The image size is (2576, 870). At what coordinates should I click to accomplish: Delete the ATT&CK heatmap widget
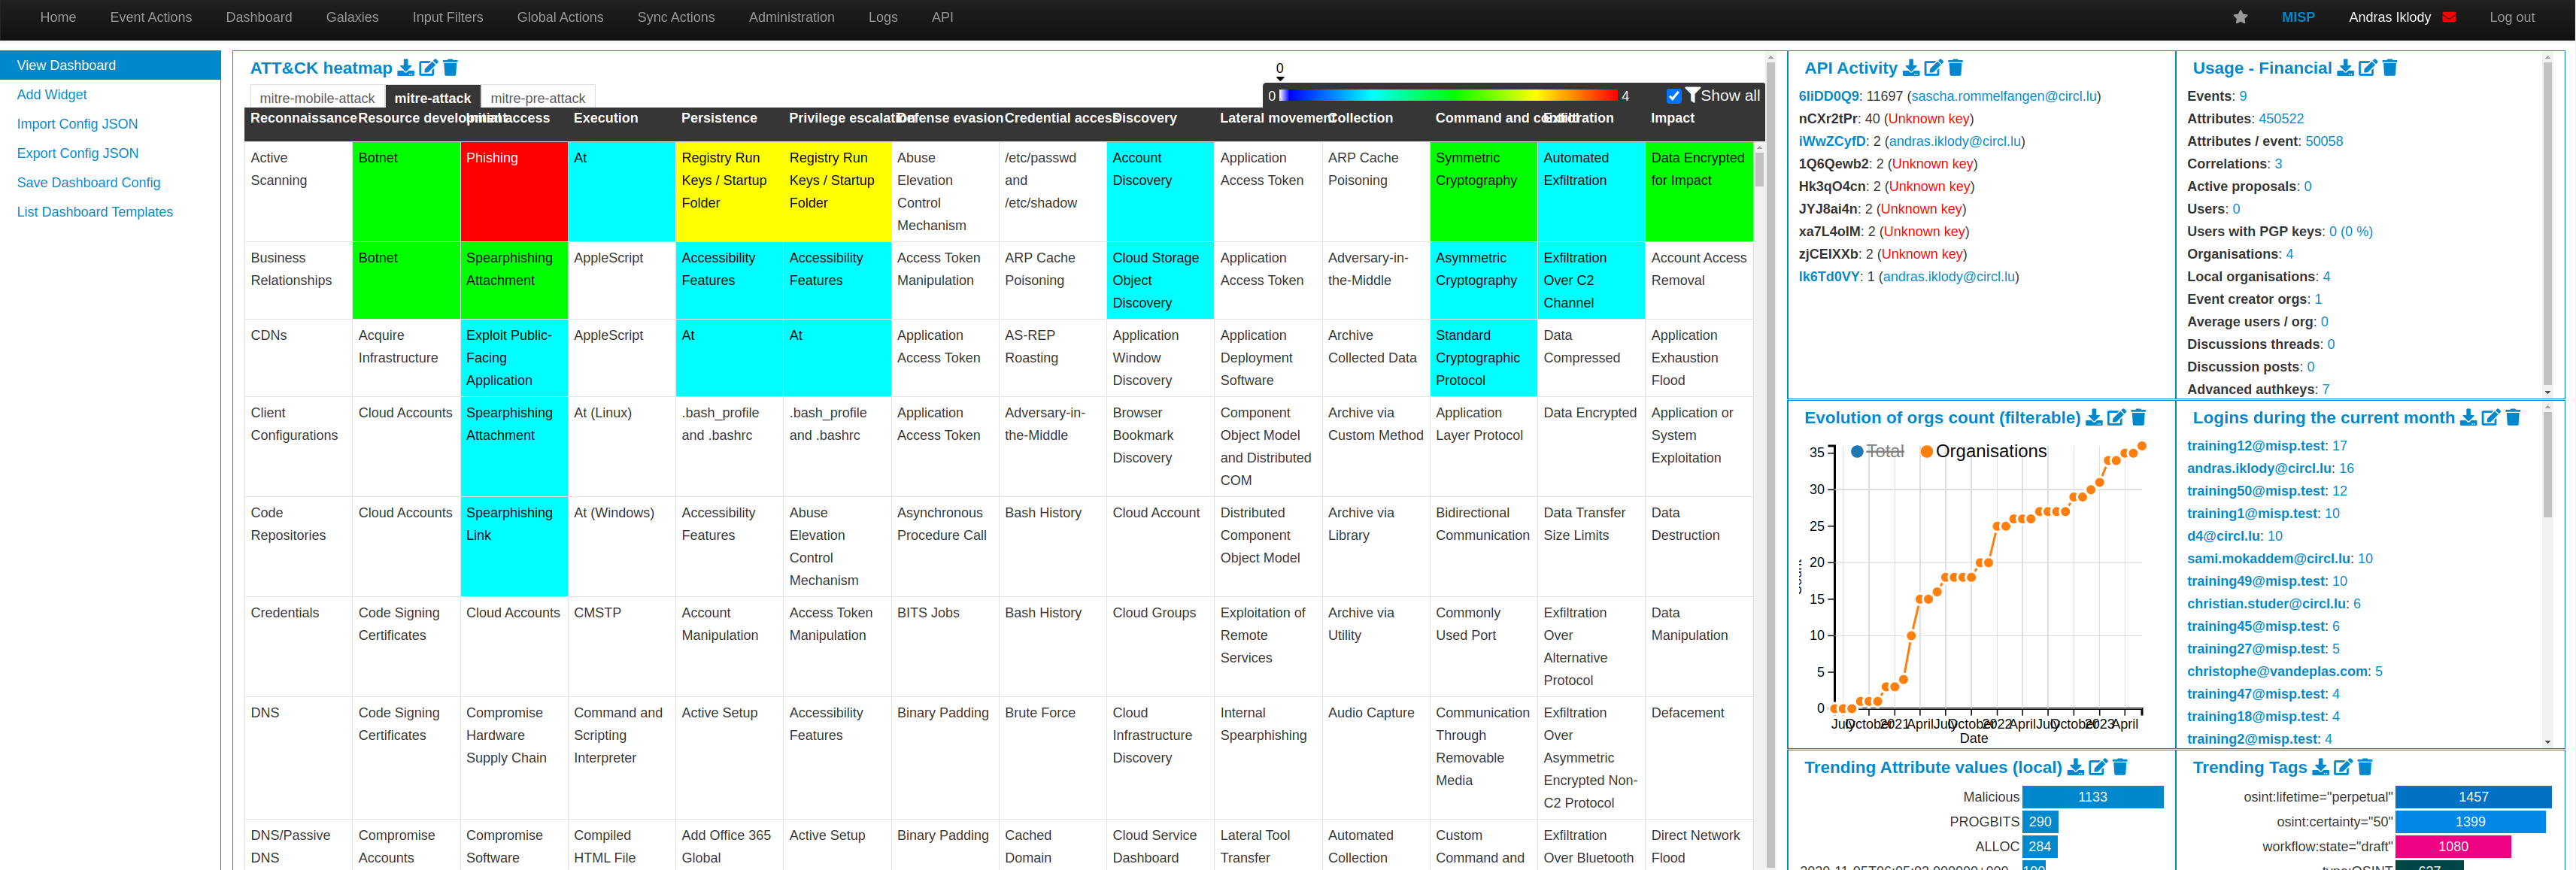click(450, 68)
